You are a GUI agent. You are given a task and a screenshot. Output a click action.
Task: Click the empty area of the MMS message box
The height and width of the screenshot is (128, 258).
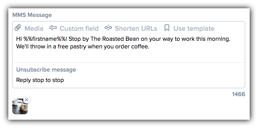point(129,56)
